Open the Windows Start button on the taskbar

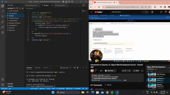(53, 92)
